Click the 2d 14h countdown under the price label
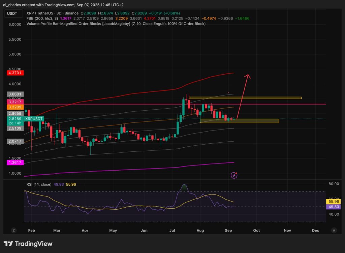The image size is (345, 253). pos(14,123)
